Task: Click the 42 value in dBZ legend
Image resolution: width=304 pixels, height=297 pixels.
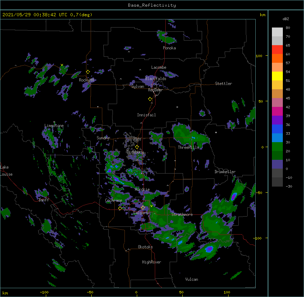Action: point(288,107)
